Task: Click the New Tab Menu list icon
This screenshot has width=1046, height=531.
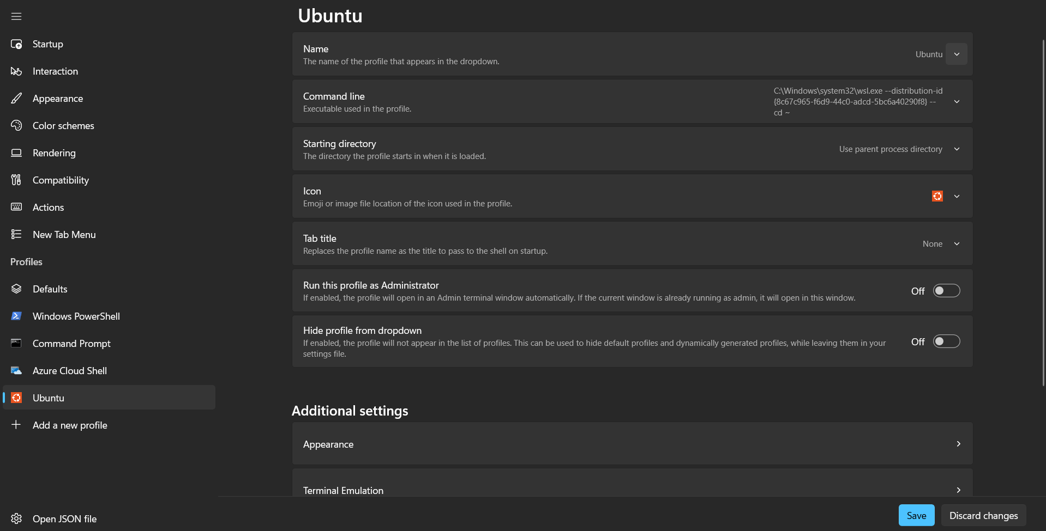Action: pos(16,235)
